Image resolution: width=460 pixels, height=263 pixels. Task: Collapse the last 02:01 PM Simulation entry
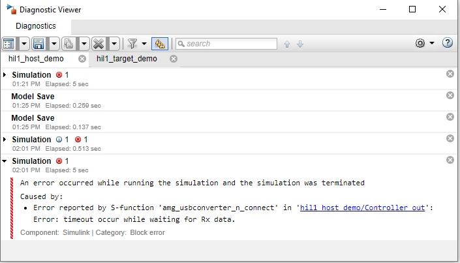5,161
